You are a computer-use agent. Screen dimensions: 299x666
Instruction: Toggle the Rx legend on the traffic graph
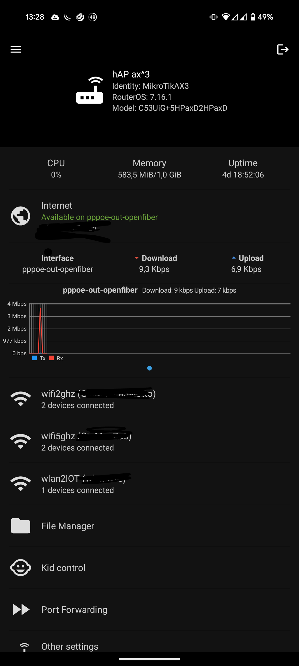point(55,358)
